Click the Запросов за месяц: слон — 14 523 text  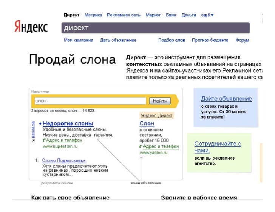[63, 111]
